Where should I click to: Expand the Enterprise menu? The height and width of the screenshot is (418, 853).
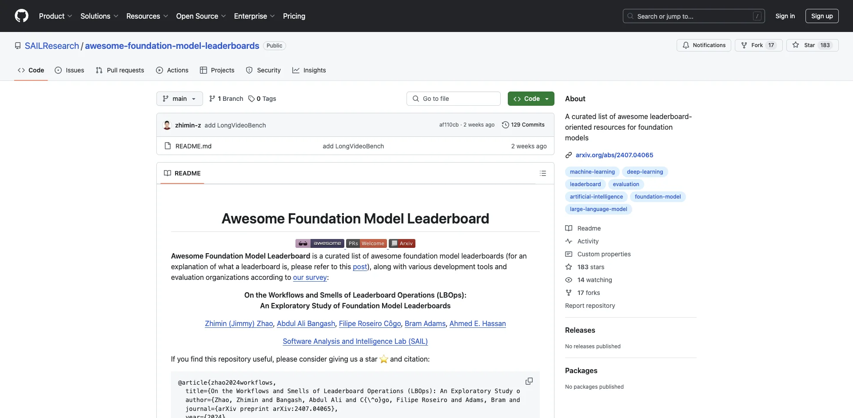254,16
